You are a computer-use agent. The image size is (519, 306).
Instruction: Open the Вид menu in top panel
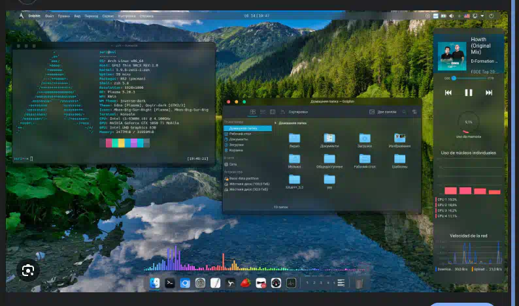(77, 16)
